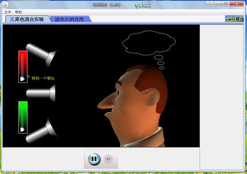Click the step forward button
247x174 pixels.
[x=108, y=159]
